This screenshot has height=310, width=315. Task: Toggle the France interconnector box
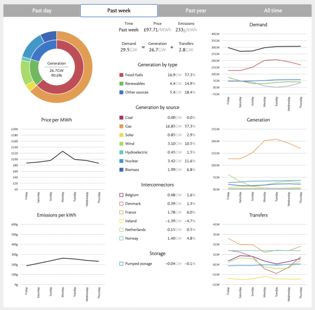tap(121, 212)
